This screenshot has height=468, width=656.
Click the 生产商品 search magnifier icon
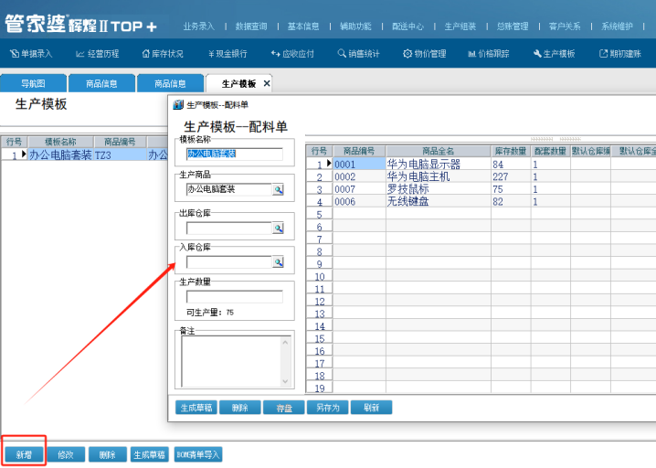point(279,189)
